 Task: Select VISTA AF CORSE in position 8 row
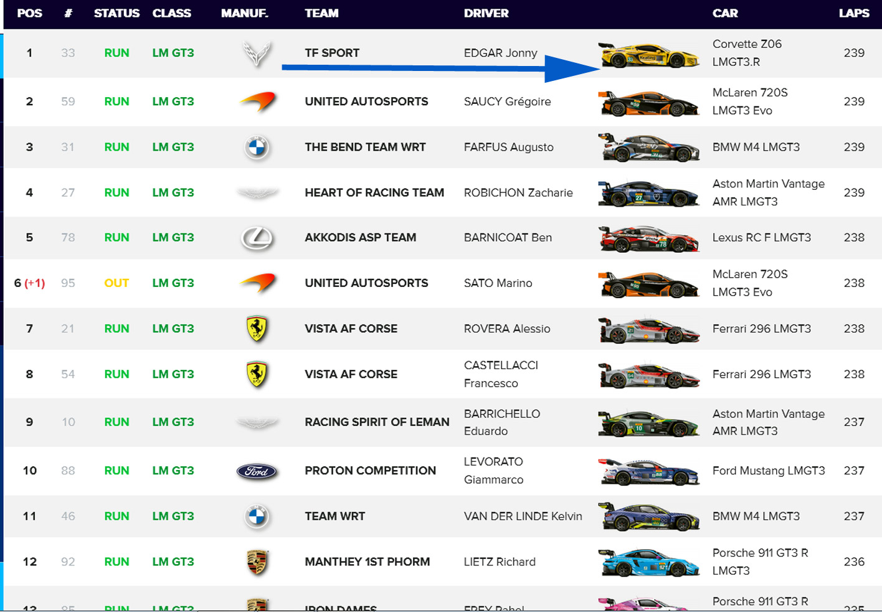351,374
